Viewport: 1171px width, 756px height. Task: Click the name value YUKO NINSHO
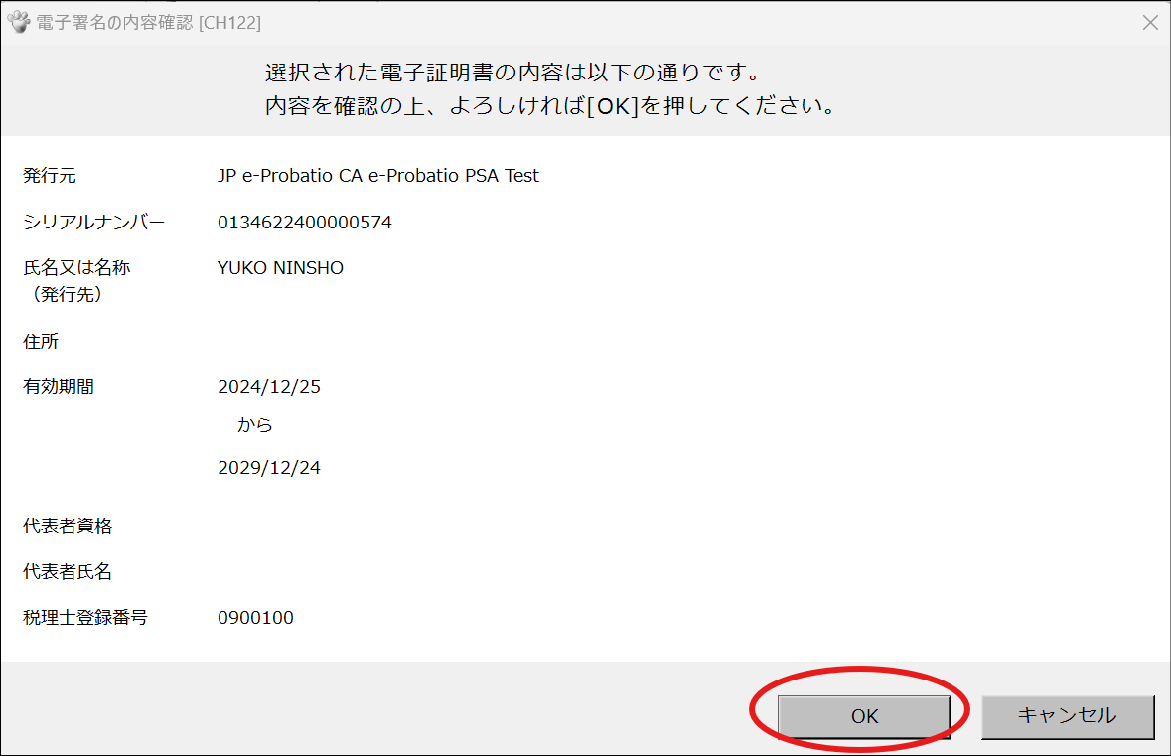coord(281,267)
